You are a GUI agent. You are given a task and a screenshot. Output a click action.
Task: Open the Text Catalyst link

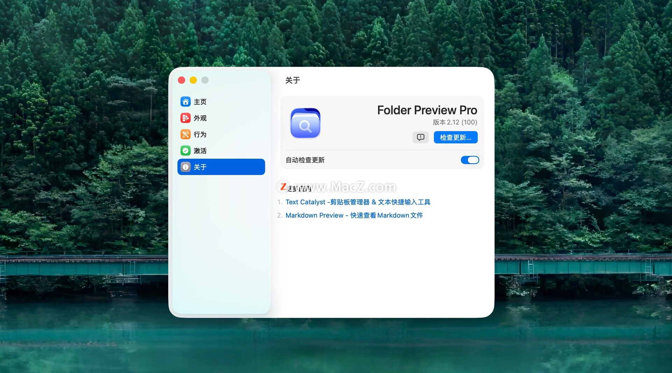(358, 202)
